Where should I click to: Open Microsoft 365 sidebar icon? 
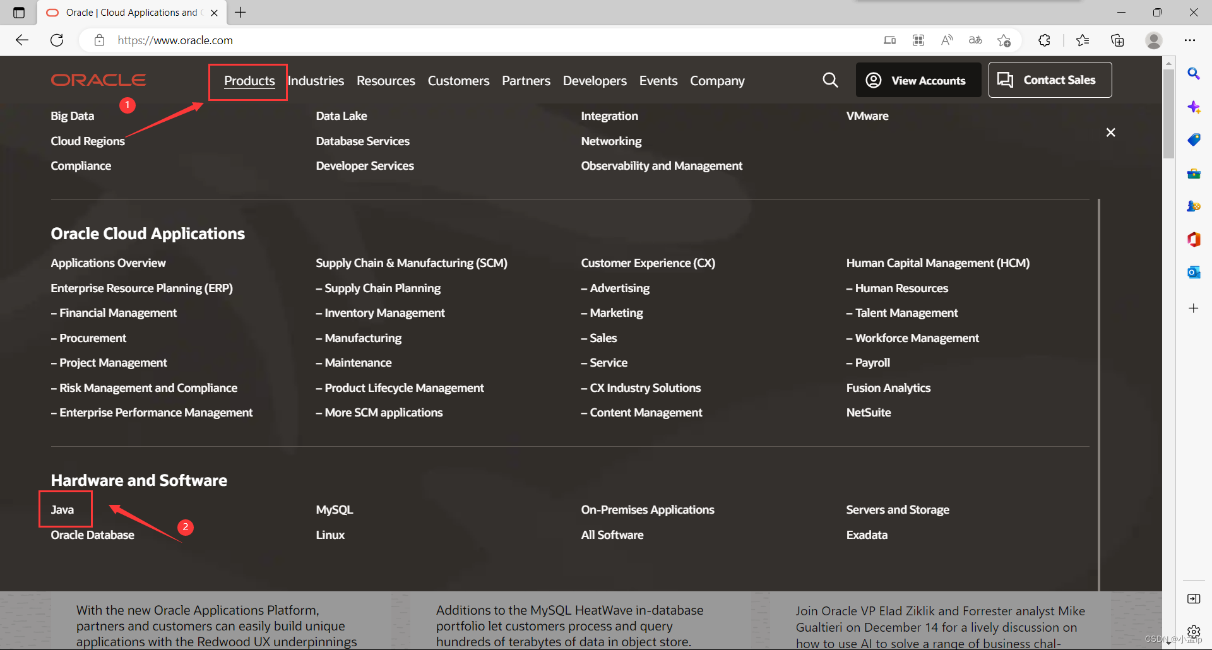pyautogui.click(x=1193, y=239)
